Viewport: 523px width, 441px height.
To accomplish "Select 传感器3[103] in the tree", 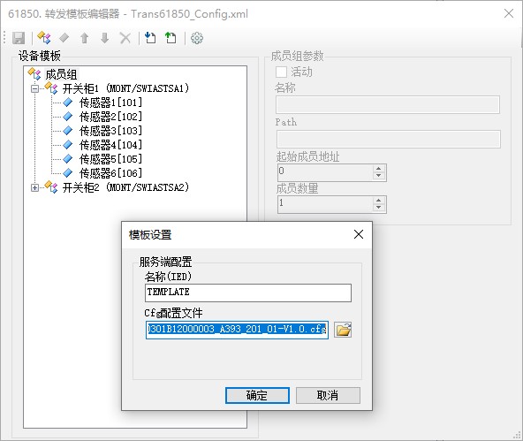I will (110, 131).
